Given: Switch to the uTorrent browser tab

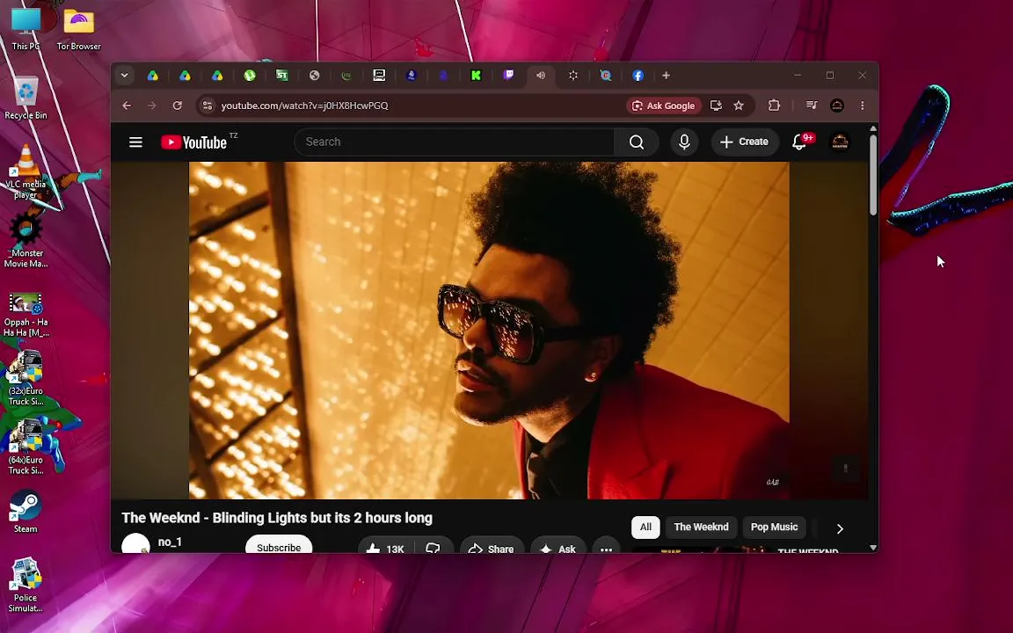Looking at the screenshot, I should point(250,76).
